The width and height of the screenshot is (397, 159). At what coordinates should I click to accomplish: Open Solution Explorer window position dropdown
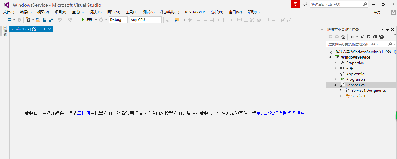(382, 29)
